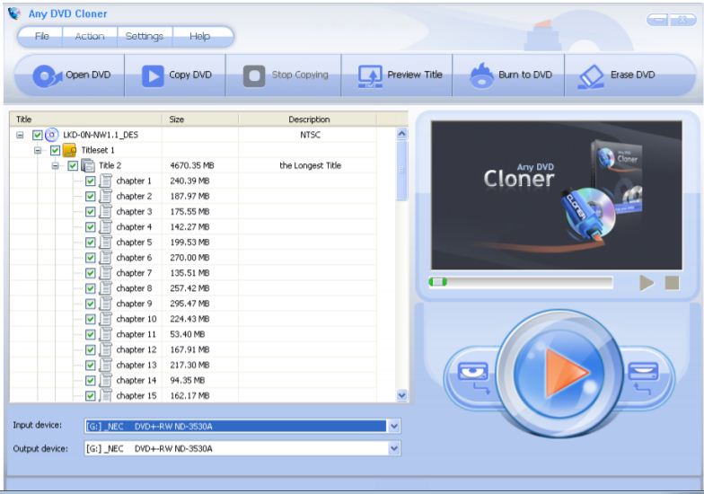Click the open source drive icon left of Start
Screen dimensions: 704x494
[472, 376]
